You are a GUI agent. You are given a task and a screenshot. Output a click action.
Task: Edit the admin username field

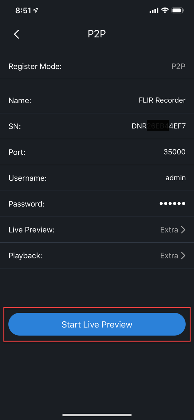(x=175, y=178)
